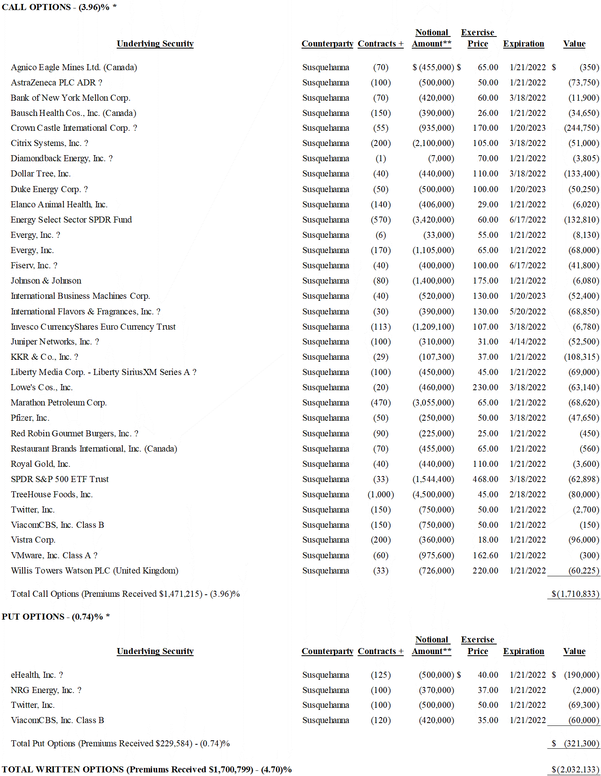601x776 pixels.
Task: Click TOTAL WRITTEN OPTIONS summary line
Action: pyautogui.click(x=147, y=770)
